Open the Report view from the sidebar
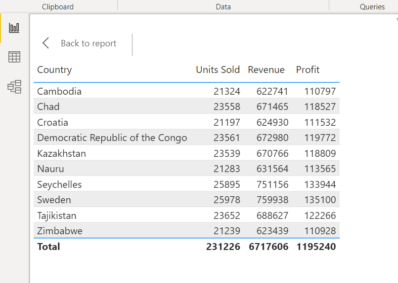 [x=14, y=28]
